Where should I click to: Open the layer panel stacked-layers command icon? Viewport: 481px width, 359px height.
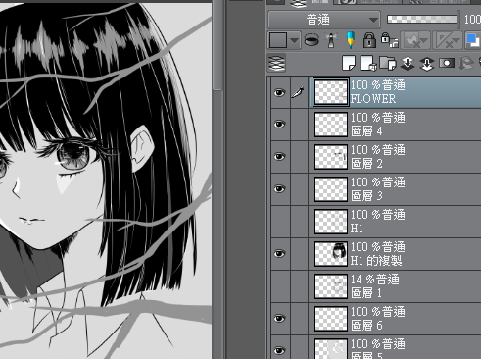(276, 63)
